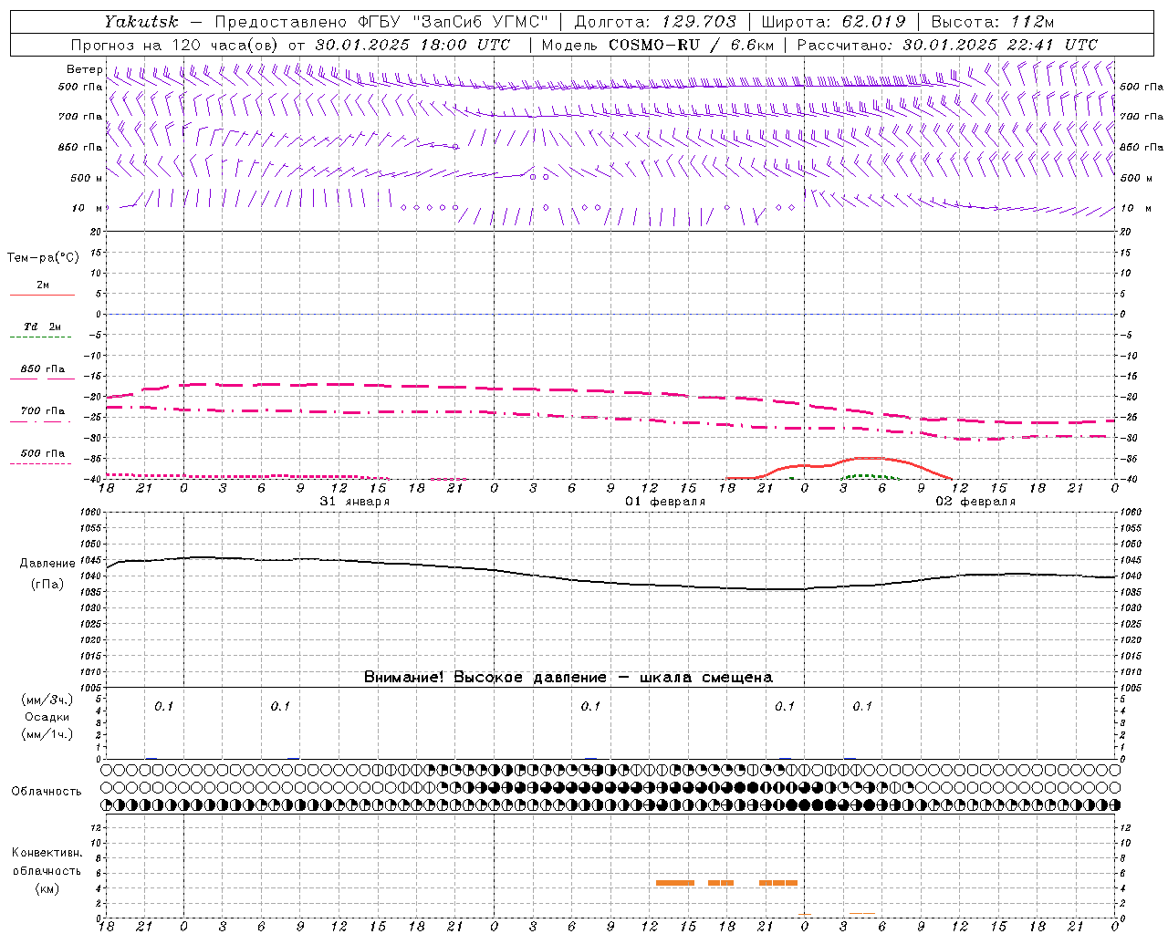
Task: Click the longest orange convective cloud bar
Action: [x=675, y=883]
